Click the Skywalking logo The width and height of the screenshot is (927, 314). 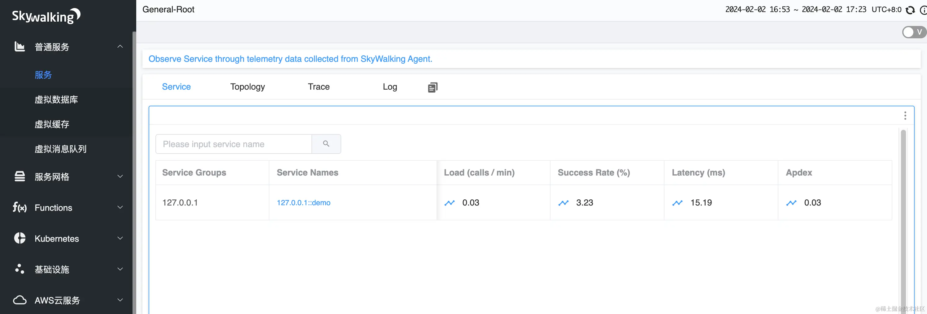[x=46, y=16]
